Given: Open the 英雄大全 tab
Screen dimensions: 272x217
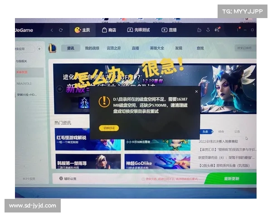Looking at the screenshot, I should pyautogui.click(x=157, y=48).
